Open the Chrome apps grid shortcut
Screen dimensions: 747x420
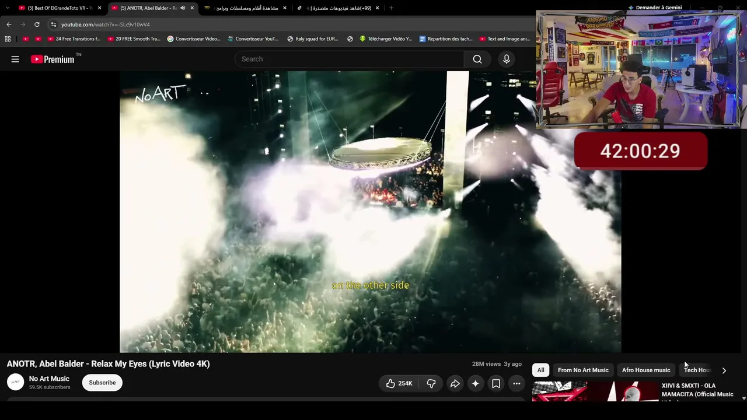coord(8,39)
